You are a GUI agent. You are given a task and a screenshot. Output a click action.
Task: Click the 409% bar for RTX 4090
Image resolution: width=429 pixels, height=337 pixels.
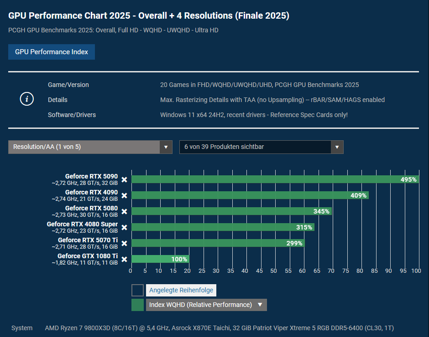(250, 195)
